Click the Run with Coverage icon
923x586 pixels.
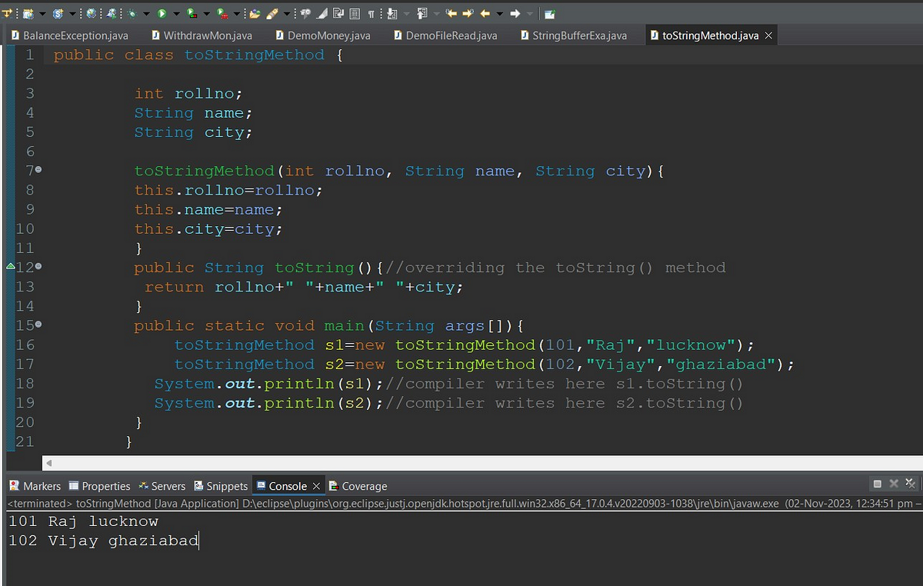[x=192, y=14]
